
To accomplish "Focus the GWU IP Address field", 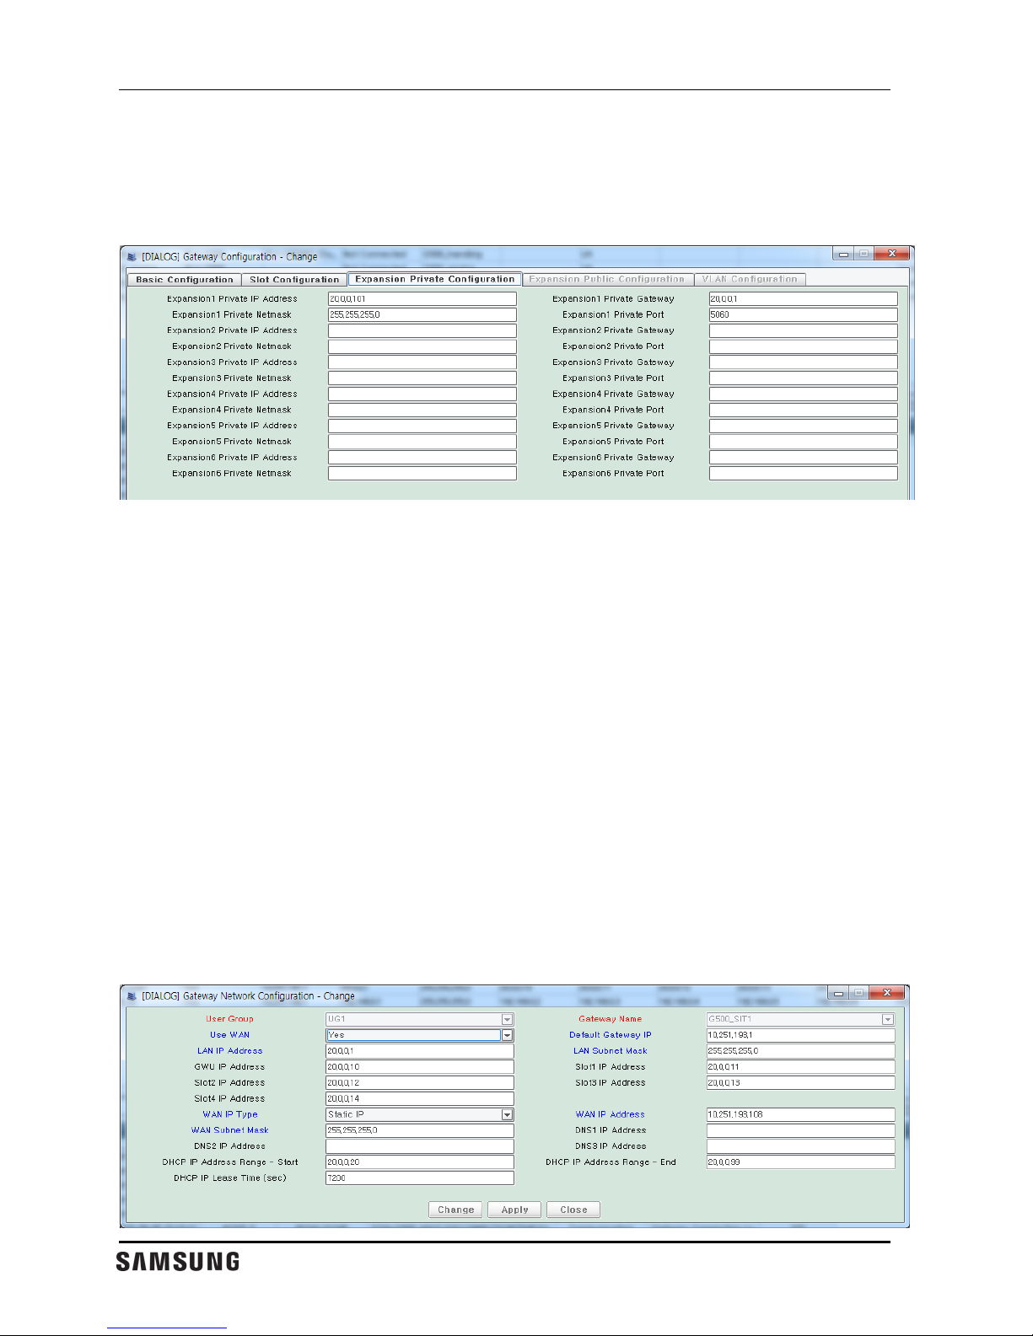I will (x=420, y=1067).
